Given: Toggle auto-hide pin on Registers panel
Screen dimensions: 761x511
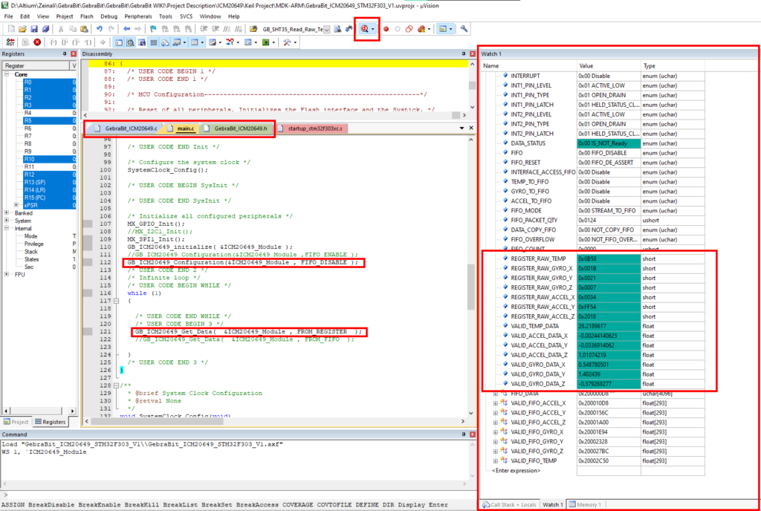Looking at the screenshot, I should point(65,53).
